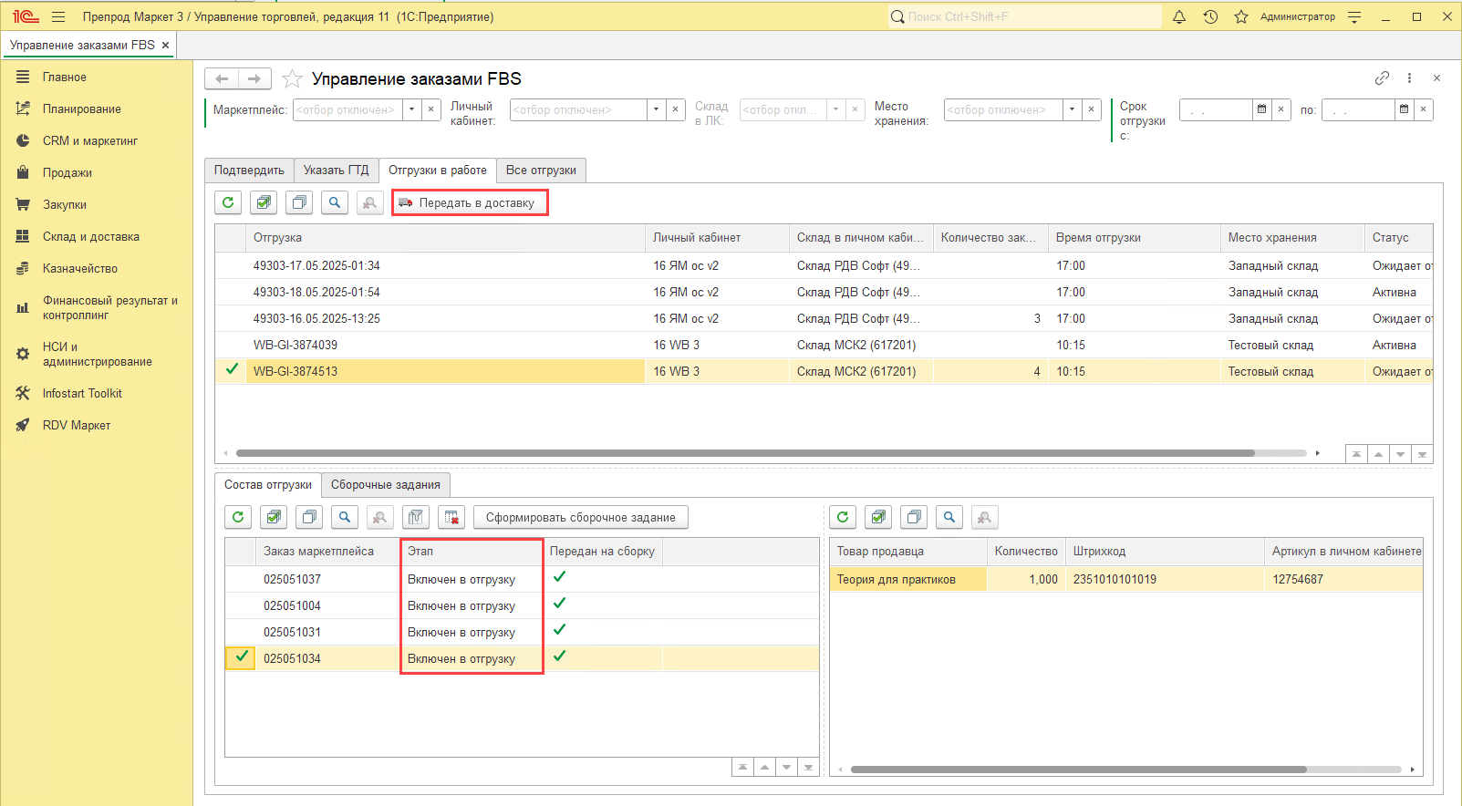Open notifications bell in title bar

[1178, 16]
